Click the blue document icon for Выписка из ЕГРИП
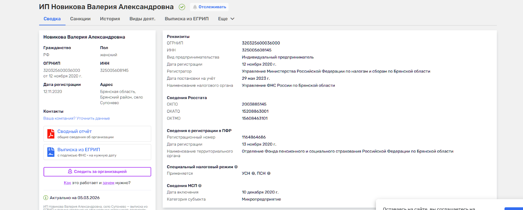 click(x=51, y=152)
